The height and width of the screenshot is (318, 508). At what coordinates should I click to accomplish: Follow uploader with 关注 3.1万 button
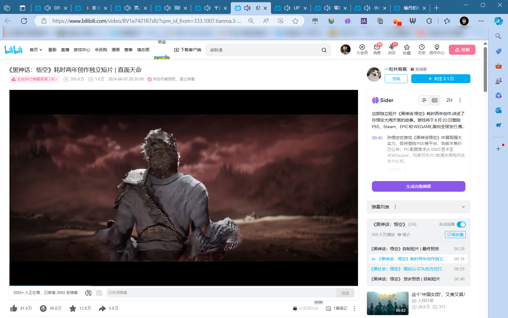pos(441,79)
